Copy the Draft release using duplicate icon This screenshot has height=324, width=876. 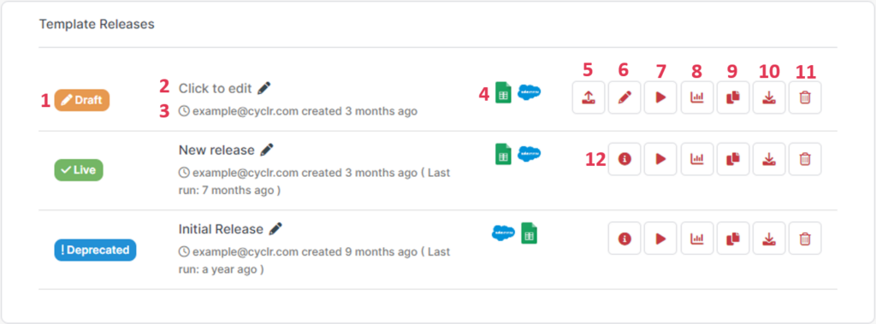(733, 97)
